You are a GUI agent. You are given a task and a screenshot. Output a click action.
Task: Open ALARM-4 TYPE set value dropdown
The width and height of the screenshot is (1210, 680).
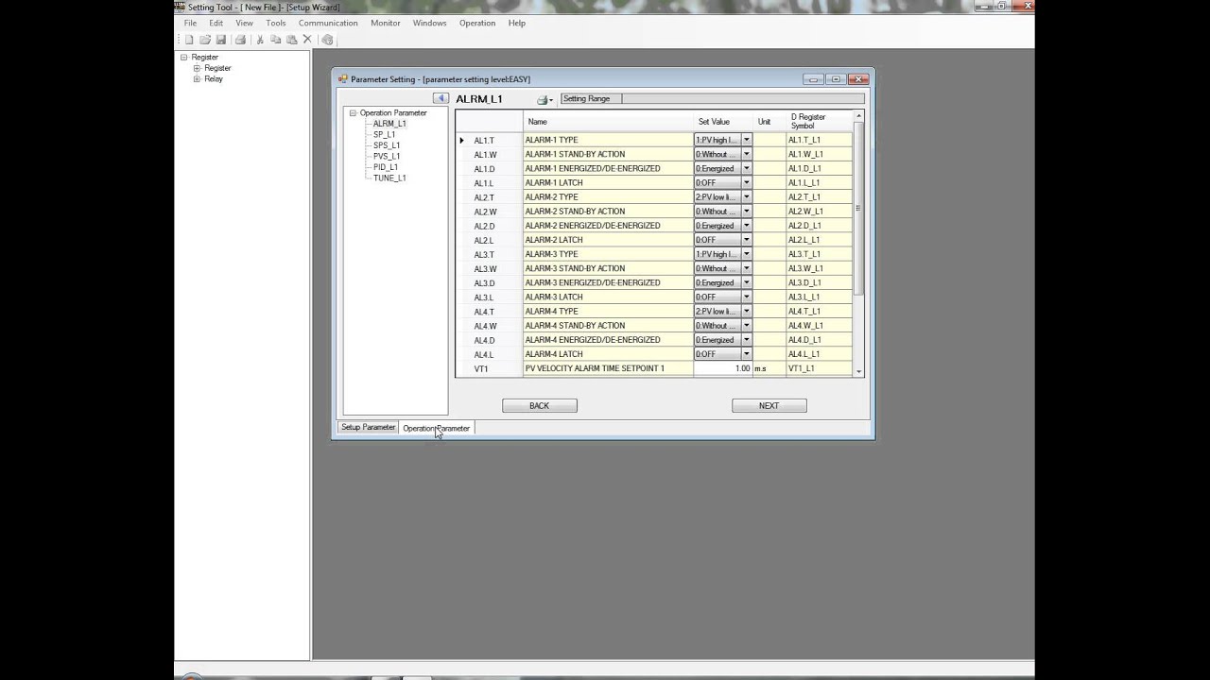pos(746,311)
